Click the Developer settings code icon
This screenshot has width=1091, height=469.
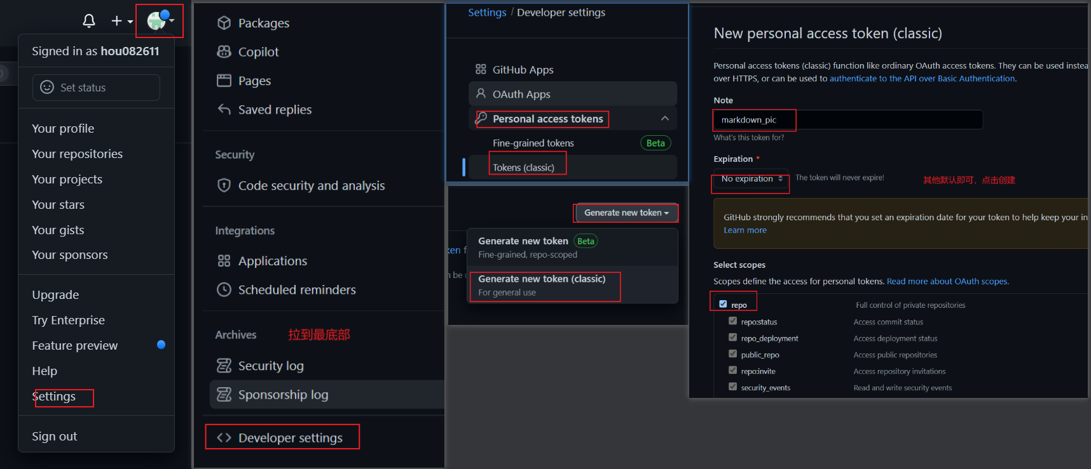pyautogui.click(x=224, y=438)
